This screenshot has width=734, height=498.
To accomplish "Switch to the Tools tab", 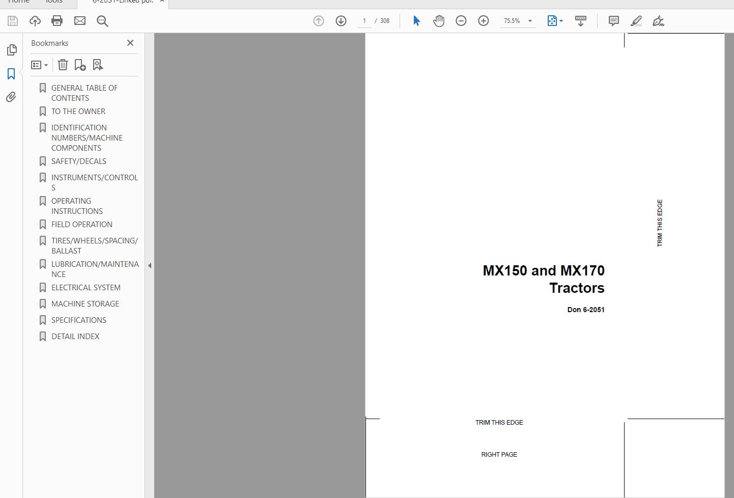I will point(54,2).
